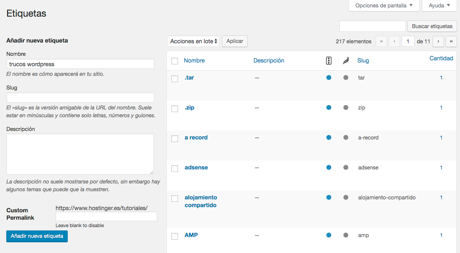Go to the last page of tags
Viewport: 460px width, 253px height.
click(451, 41)
